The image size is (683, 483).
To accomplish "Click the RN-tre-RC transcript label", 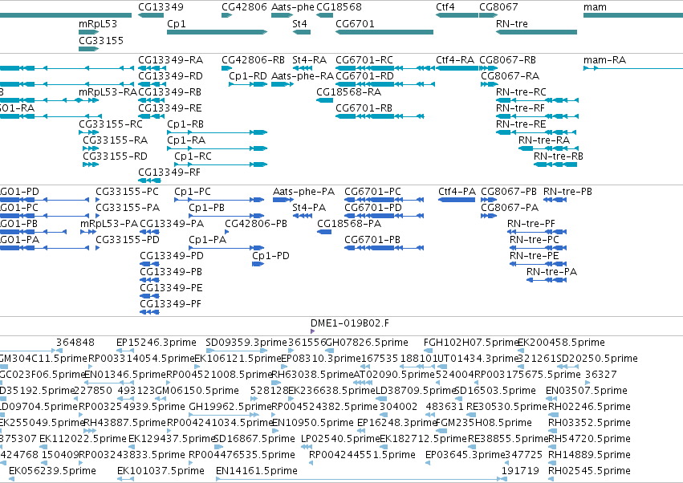I will (x=521, y=92).
